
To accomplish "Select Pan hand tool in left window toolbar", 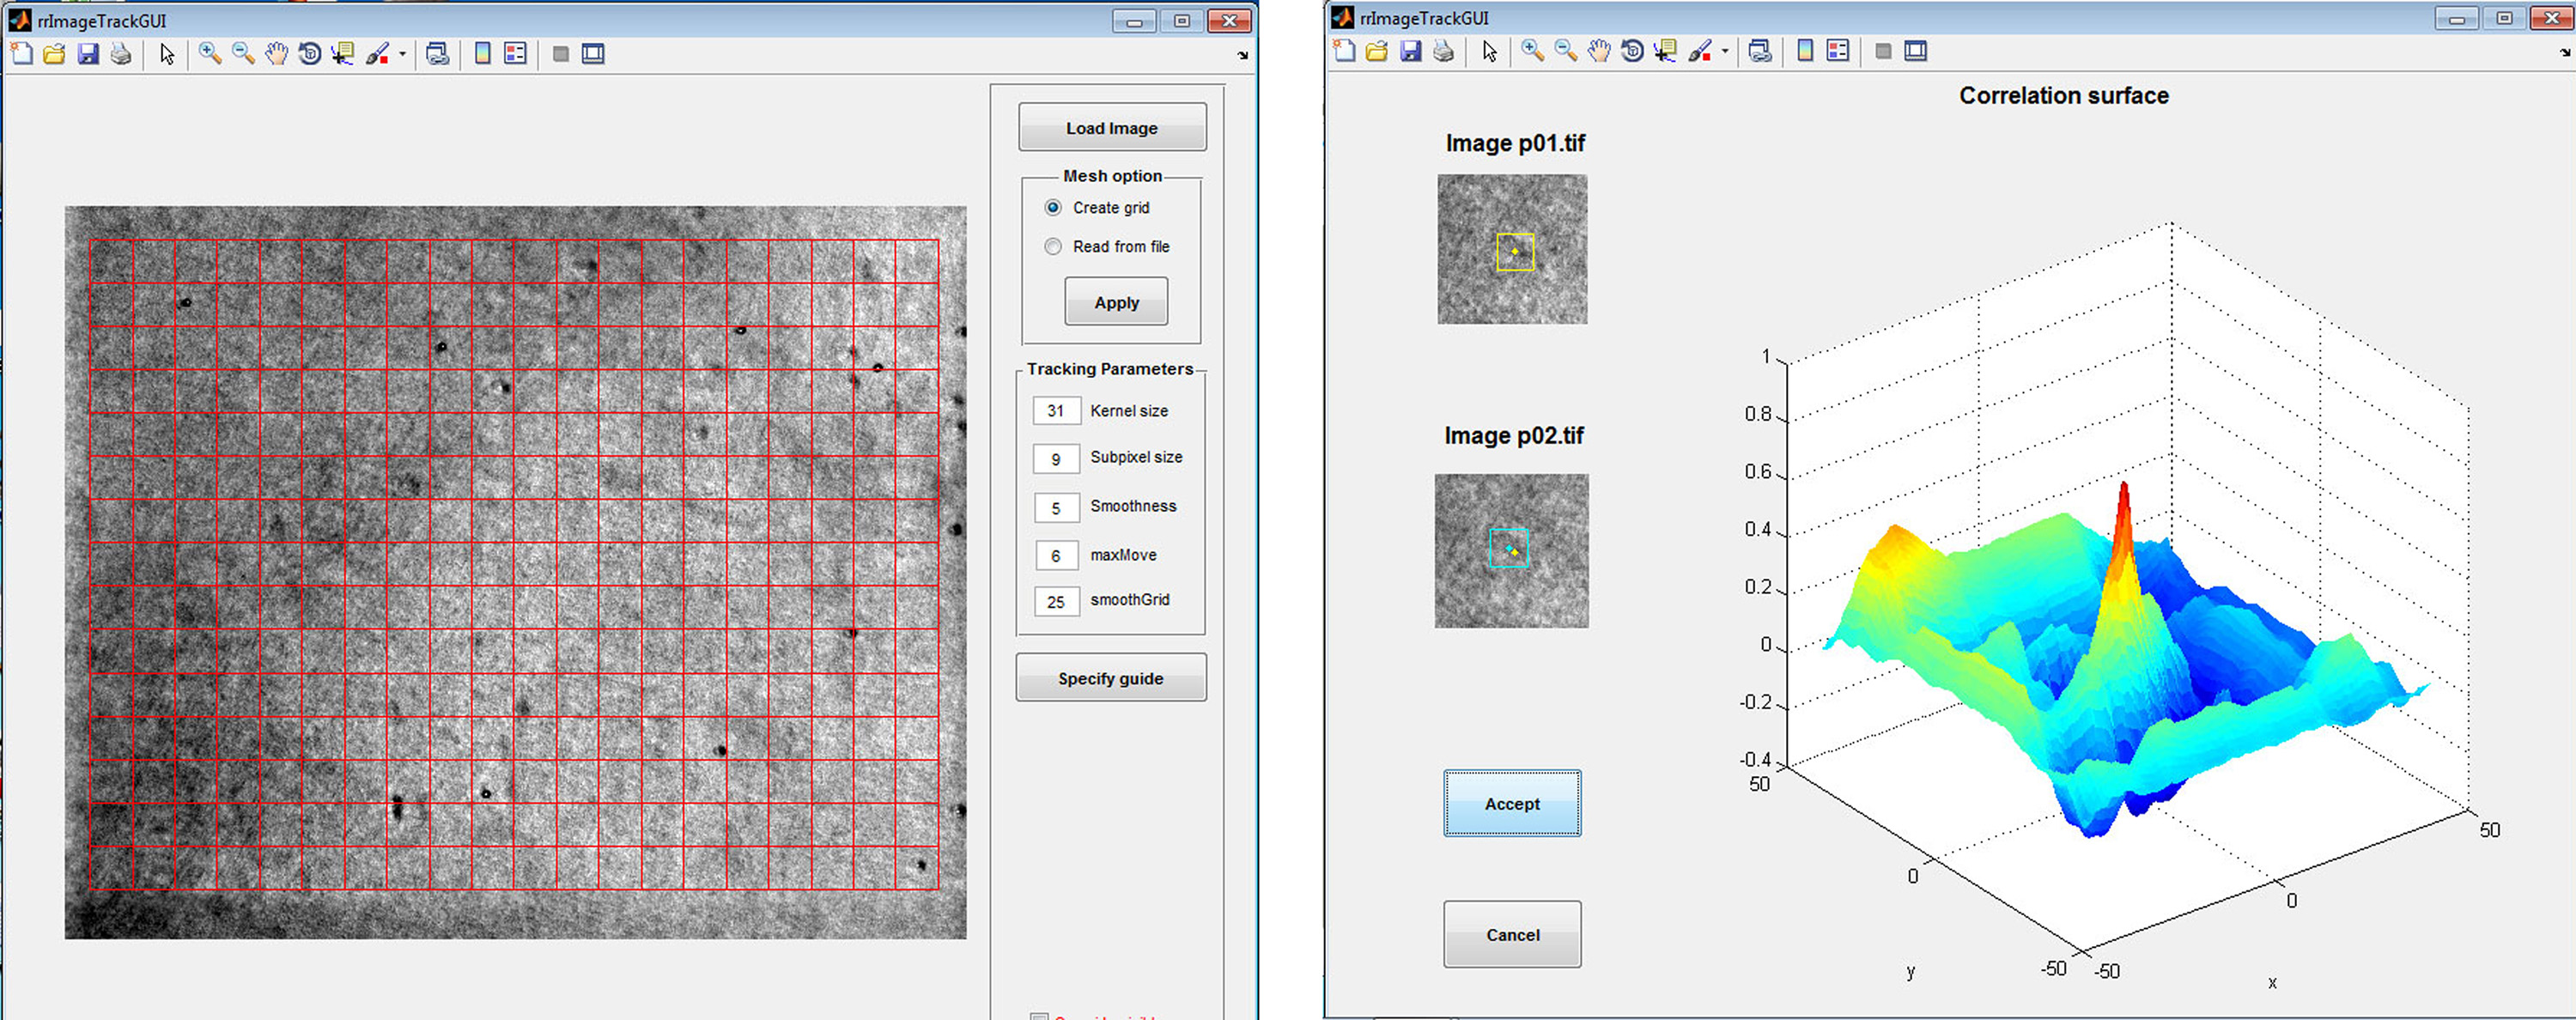I will click(276, 54).
